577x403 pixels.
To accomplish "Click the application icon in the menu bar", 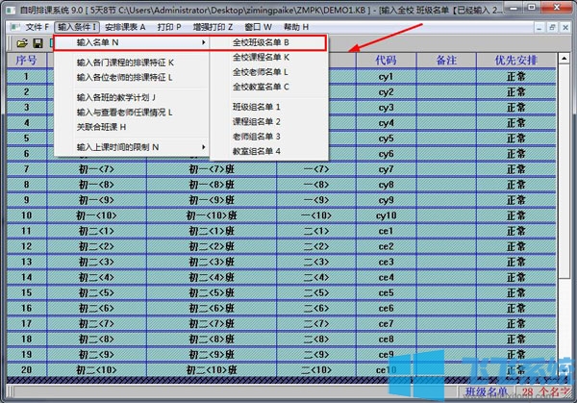I will [15, 27].
